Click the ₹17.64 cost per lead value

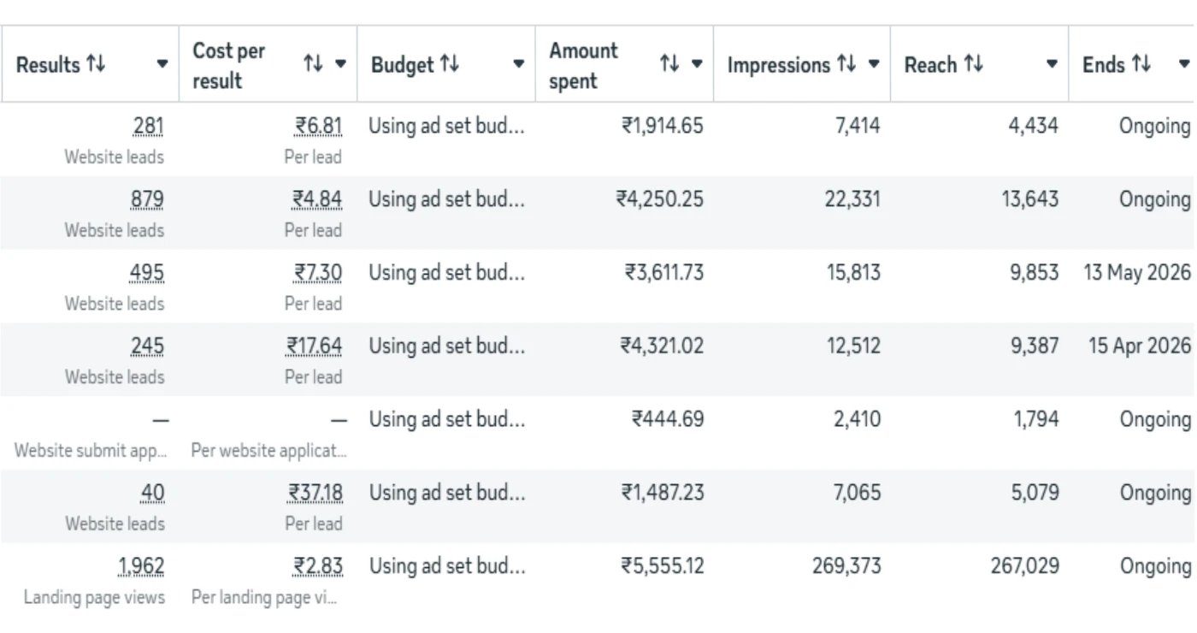314,346
